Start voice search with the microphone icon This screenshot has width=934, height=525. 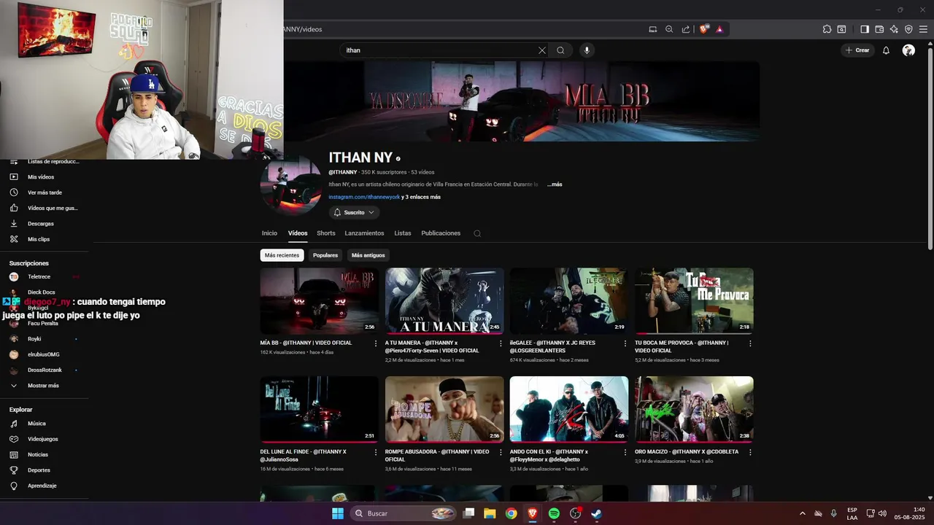point(586,50)
